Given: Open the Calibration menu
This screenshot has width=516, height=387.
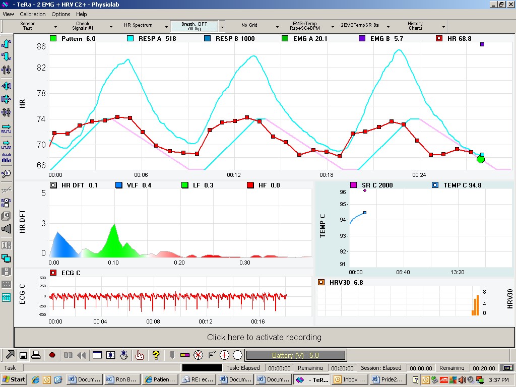Looking at the screenshot, I should 33,14.
